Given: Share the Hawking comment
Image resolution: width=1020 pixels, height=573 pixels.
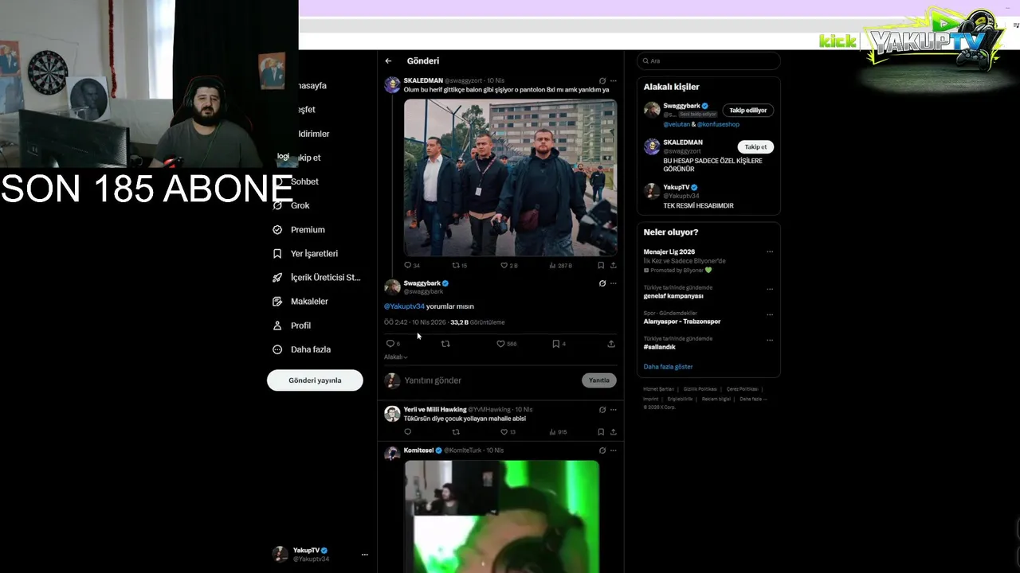Looking at the screenshot, I should click(x=613, y=432).
